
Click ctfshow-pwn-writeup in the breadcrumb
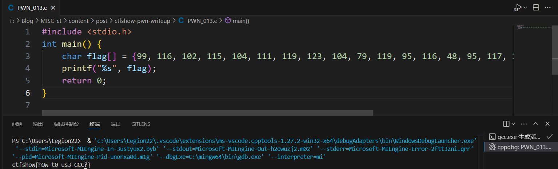pyautogui.click(x=142, y=21)
